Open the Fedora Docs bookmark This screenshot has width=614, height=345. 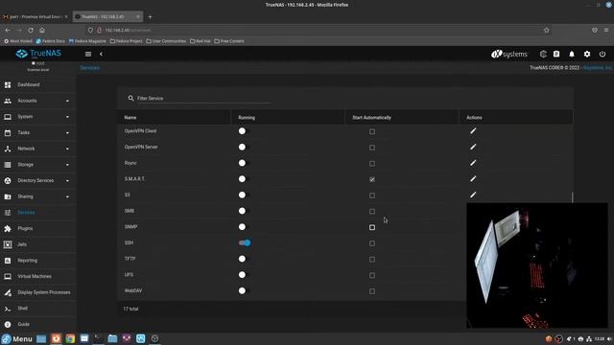[51, 41]
